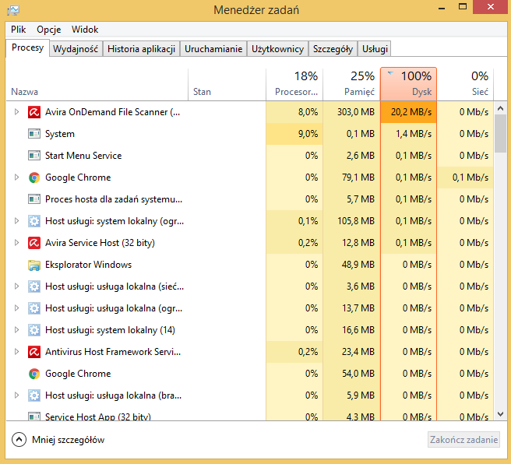
Task: Click the circled arrow icon beside Mniej szczegółów
Action: (19, 440)
